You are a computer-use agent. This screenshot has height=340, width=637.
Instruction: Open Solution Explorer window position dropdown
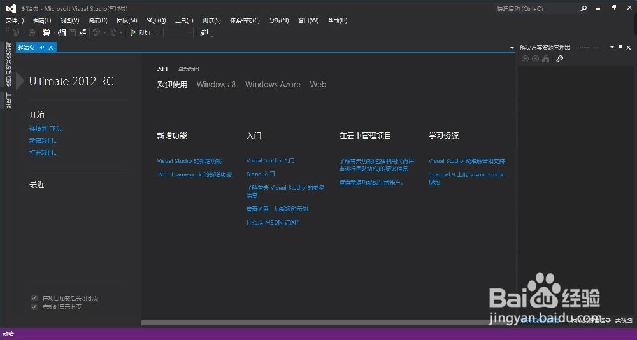(x=612, y=47)
